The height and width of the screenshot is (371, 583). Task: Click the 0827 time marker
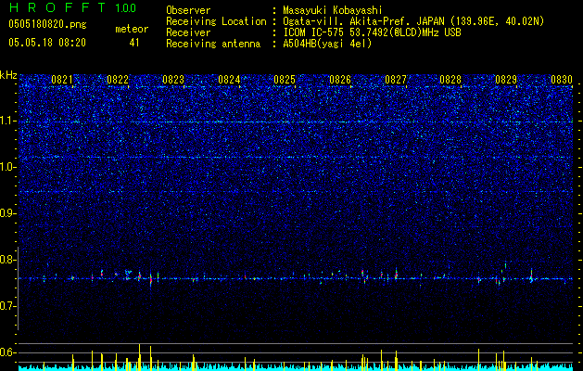pos(396,80)
